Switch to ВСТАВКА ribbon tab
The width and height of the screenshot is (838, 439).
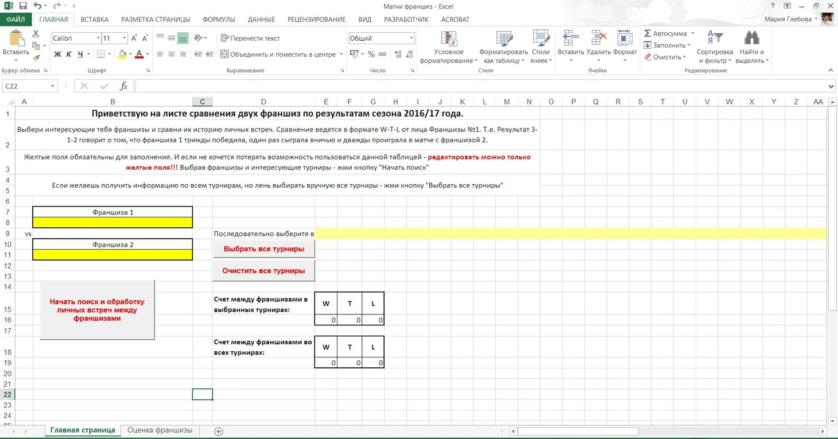click(x=95, y=19)
